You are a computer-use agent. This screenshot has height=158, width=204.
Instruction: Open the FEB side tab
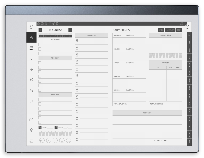[x=189, y=65]
